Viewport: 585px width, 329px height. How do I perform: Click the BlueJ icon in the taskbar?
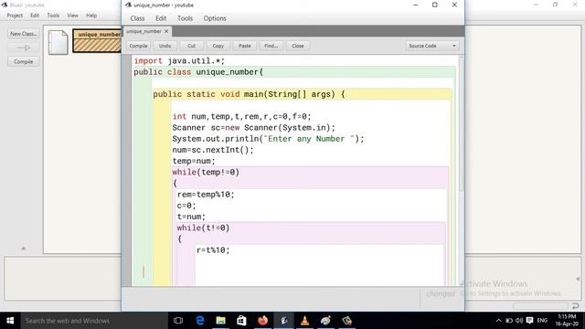[x=284, y=321]
